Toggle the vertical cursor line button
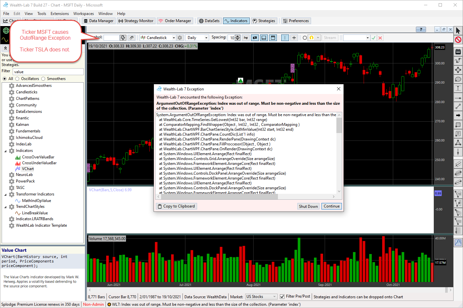Viewport: 463px width, 308px height. 285,38
